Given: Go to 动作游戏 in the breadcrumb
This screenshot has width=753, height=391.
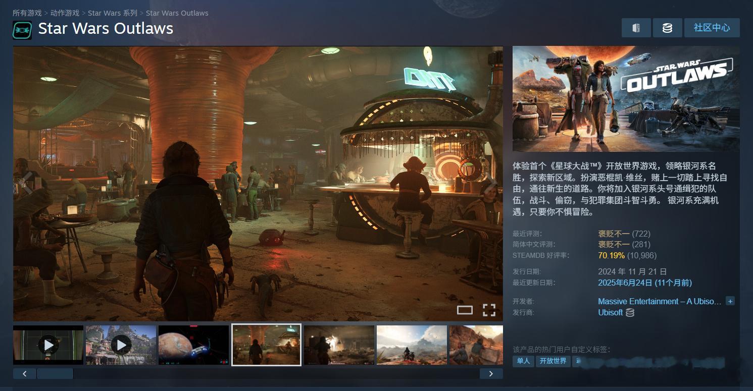Looking at the screenshot, I should 65,13.
